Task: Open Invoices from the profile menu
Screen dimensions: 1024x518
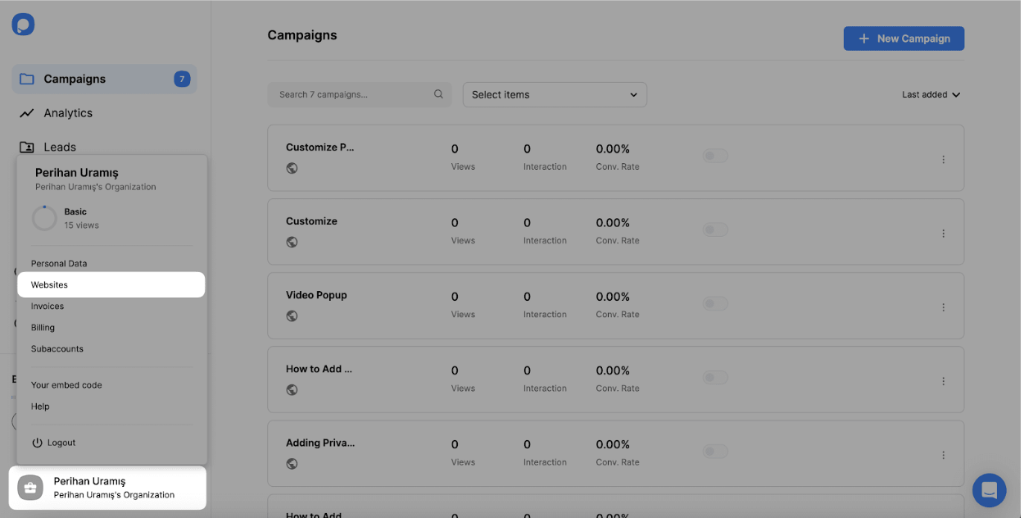Action: click(48, 306)
